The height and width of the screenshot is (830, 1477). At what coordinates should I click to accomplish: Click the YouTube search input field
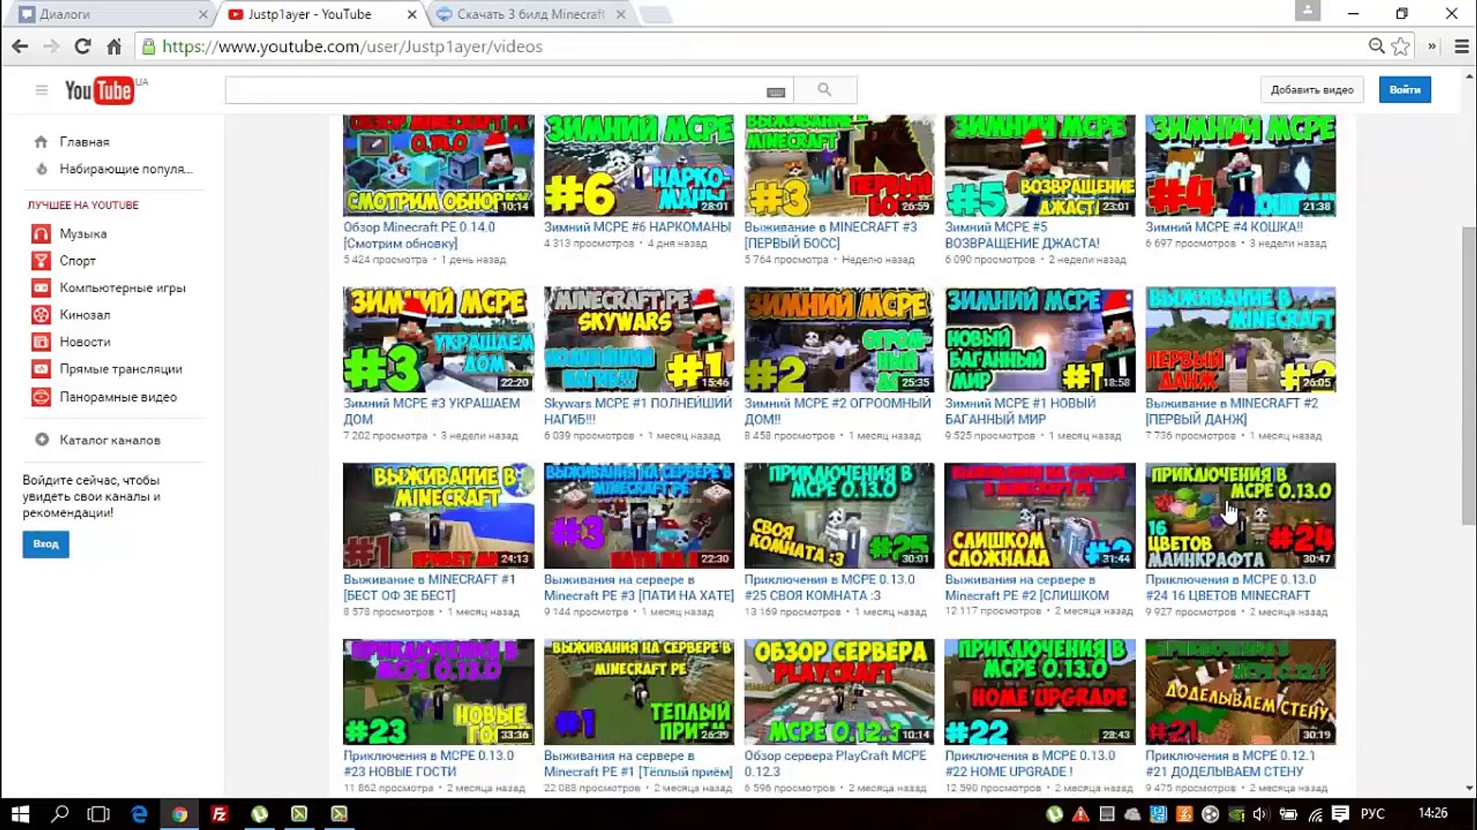[x=492, y=90]
